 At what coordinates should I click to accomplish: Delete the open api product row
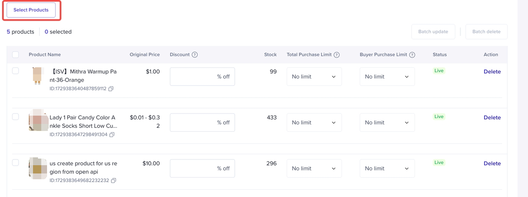click(492, 164)
